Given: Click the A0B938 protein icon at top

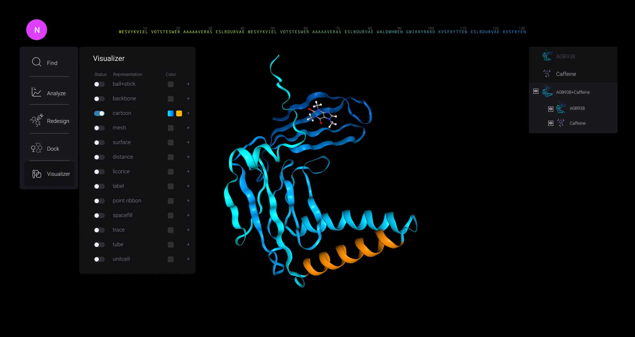Looking at the screenshot, I should 547,56.
